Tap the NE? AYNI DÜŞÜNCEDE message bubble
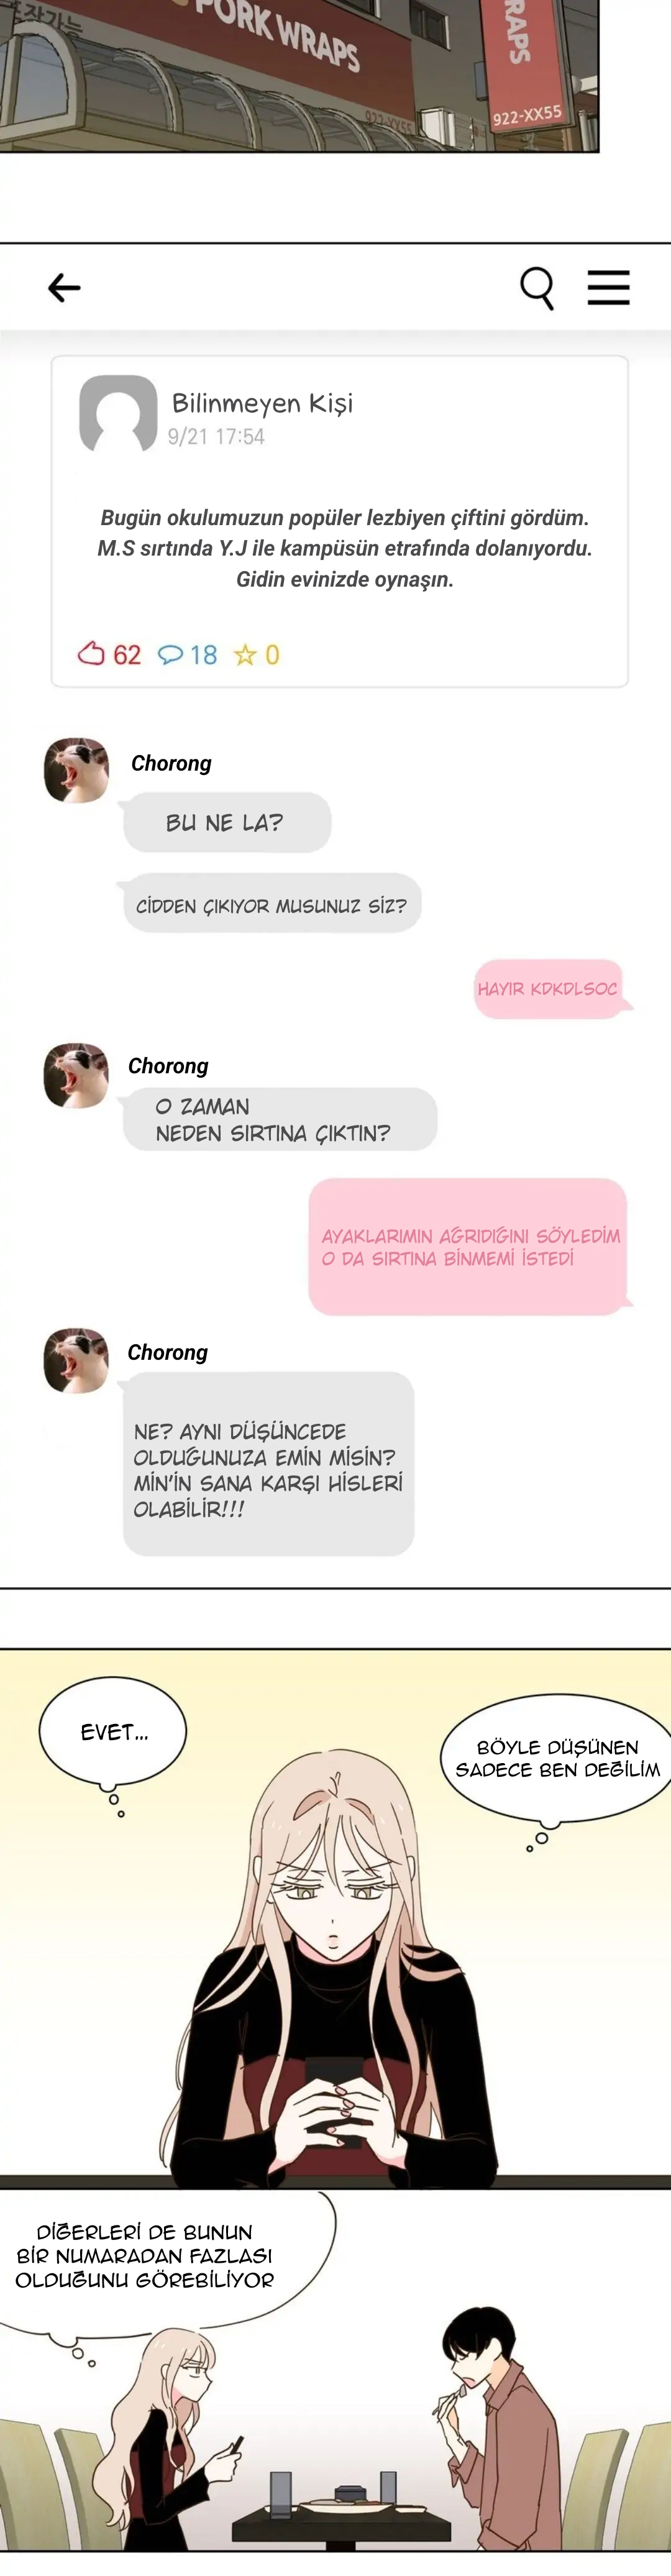Image resolution: width=671 pixels, height=2576 pixels. [x=267, y=1464]
